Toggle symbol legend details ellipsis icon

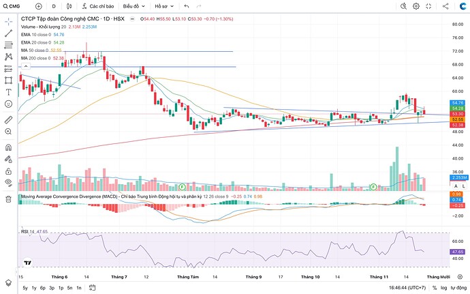(132, 18)
